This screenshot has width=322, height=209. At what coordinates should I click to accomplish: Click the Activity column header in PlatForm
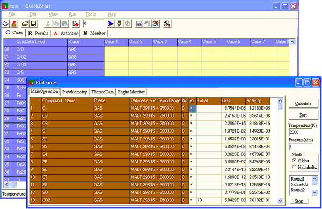258,100
